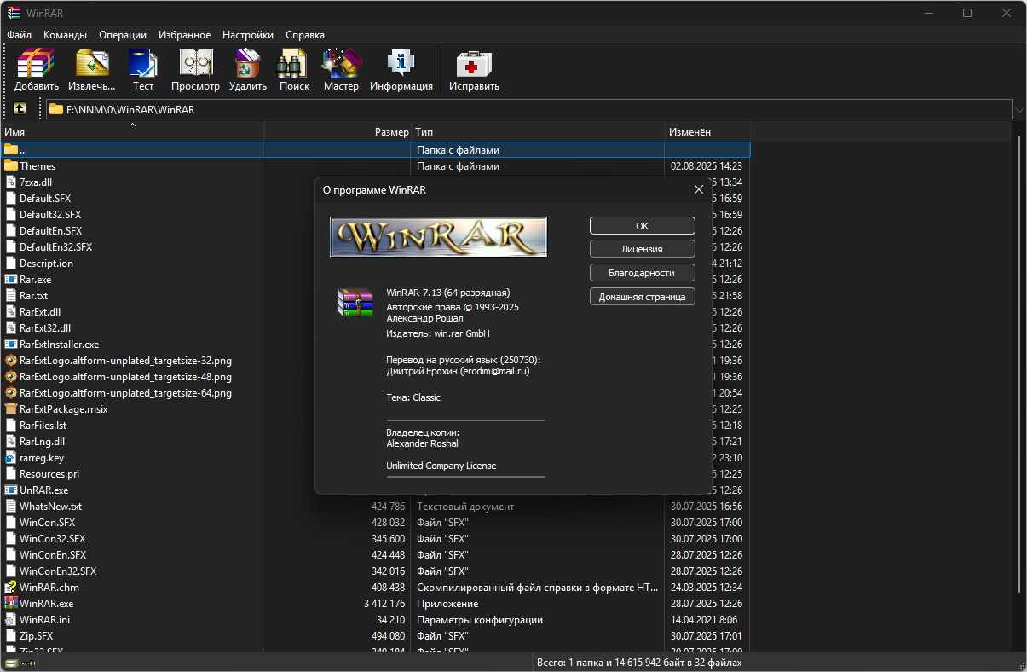The height and width of the screenshot is (672, 1027).
Task: Click the rarreg.key file icon
Action: (x=11, y=457)
